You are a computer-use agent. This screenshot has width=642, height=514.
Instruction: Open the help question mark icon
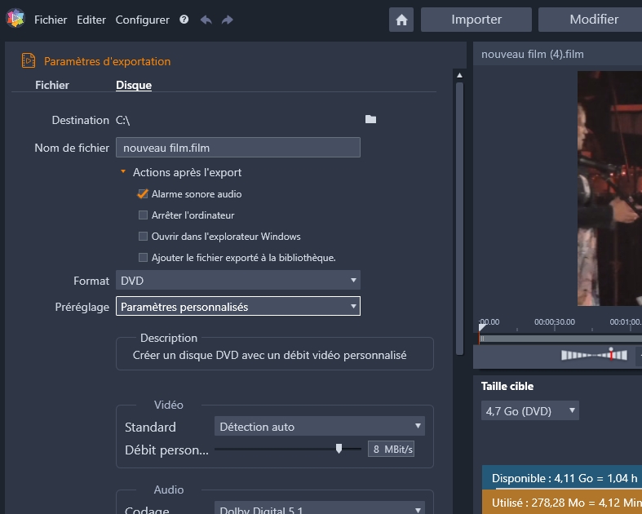tap(184, 20)
